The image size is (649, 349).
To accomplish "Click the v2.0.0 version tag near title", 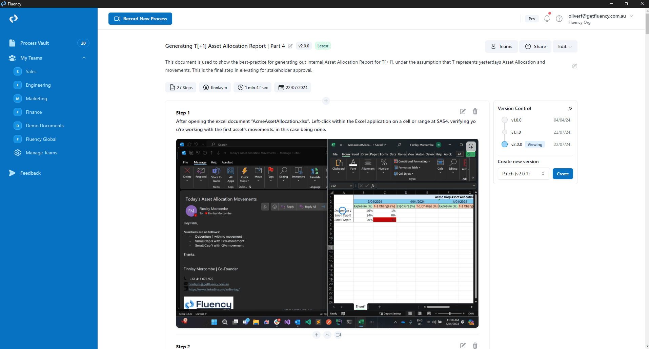I will pyautogui.click(x=304, y=46).
